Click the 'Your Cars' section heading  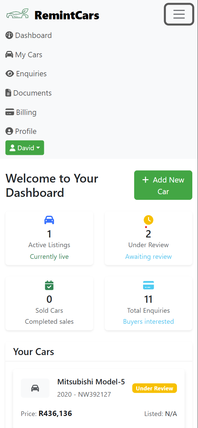[x=34, y=352]
